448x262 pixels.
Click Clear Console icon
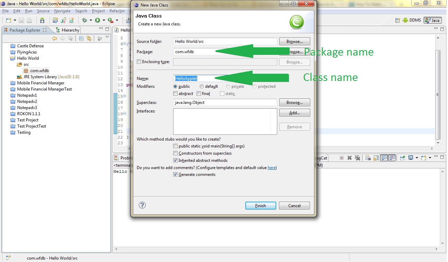point(368,158)
